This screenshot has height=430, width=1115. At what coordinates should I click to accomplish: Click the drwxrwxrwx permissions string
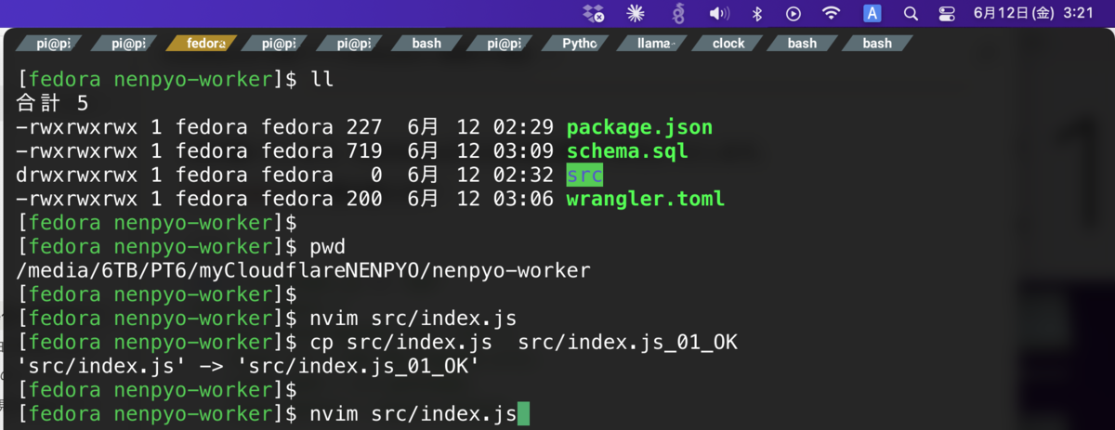(76, 175)
